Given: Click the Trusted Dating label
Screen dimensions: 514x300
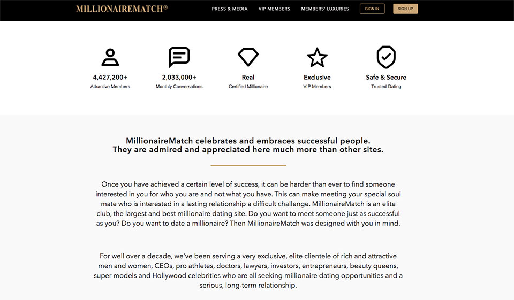Looking at the screenshot, I should (x=385, y=87).
